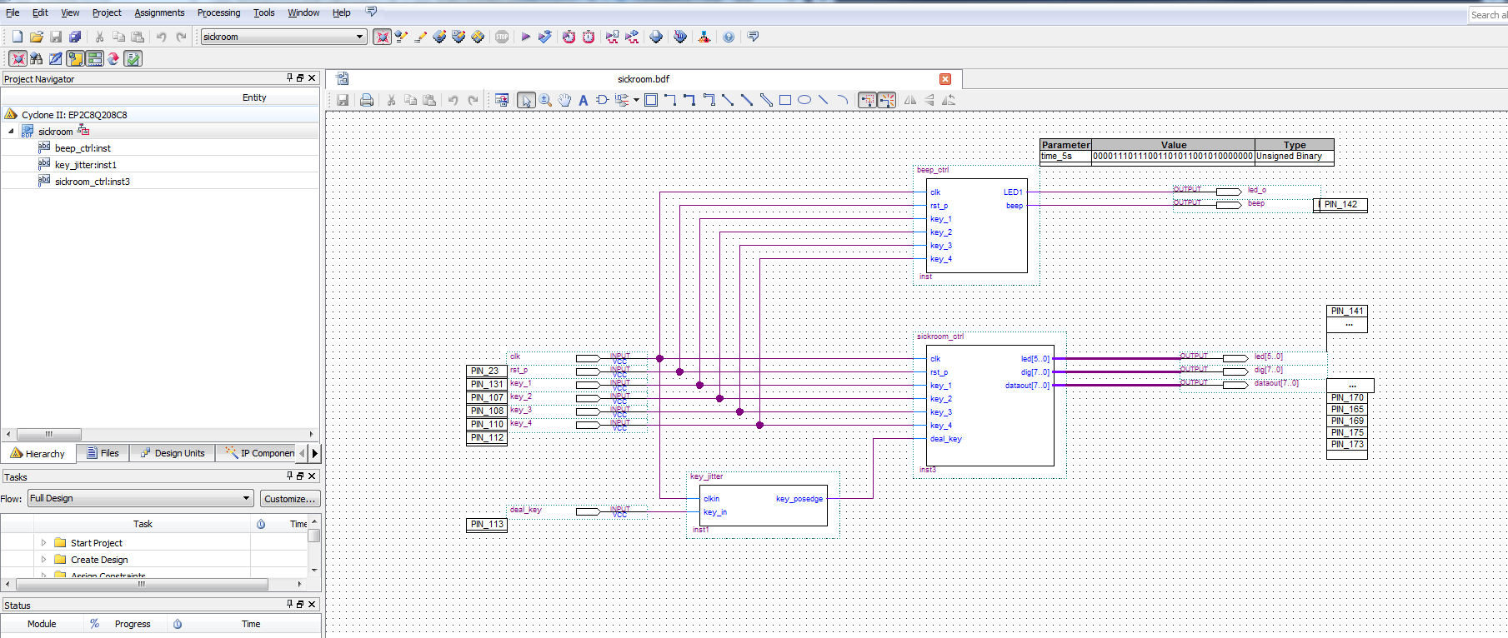Viewport: 1508px width, 638px height.
Task: Start compilation with the purple play icon
Action: (x=525, y=37)
